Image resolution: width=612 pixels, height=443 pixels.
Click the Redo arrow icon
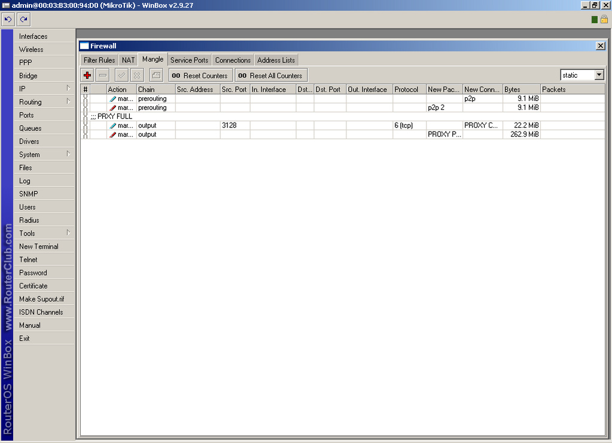(24, 19)
